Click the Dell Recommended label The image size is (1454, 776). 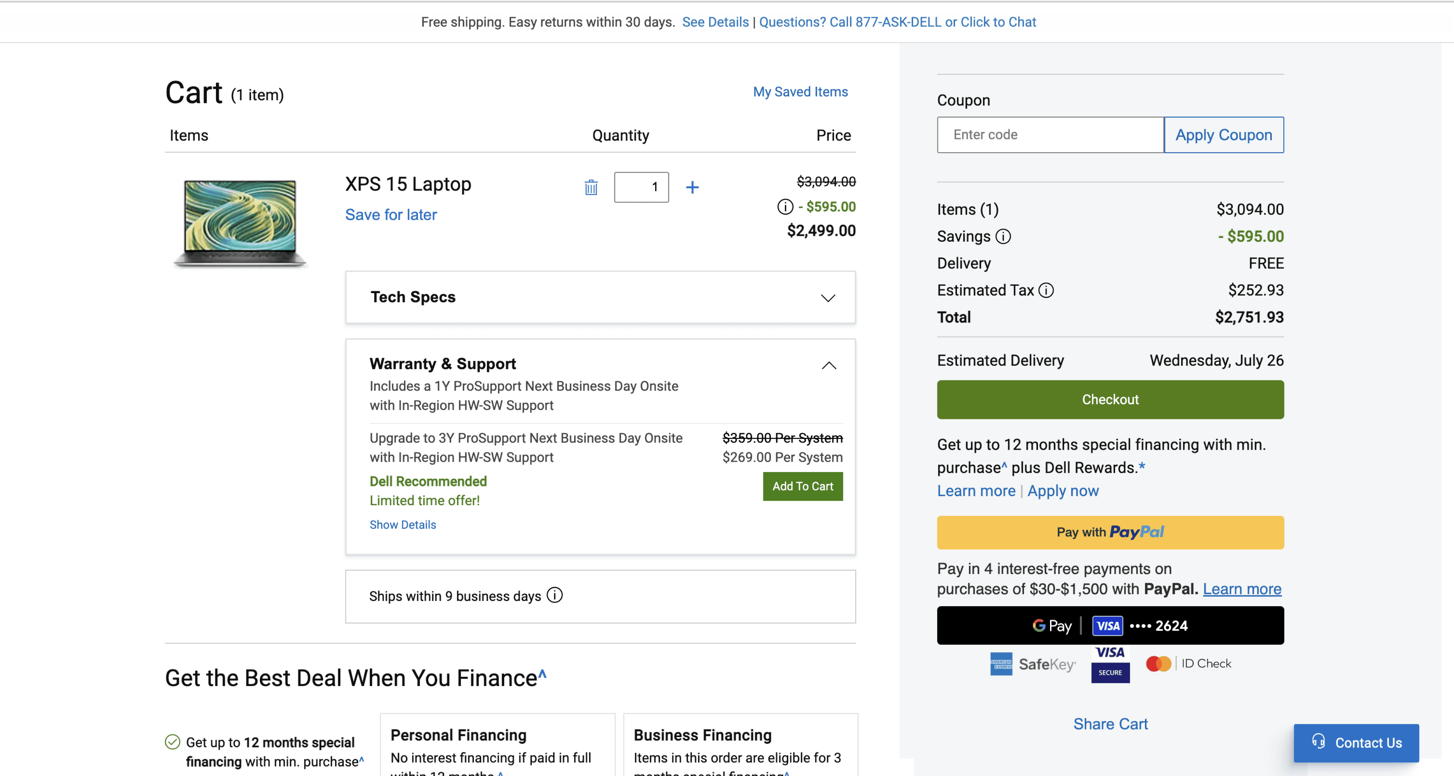pyautogui.click(x=428, y=481)
